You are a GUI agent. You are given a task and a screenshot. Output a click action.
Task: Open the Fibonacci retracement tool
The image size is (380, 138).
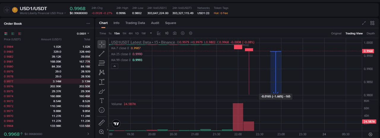pyautogui.click(x=102, y=63)
